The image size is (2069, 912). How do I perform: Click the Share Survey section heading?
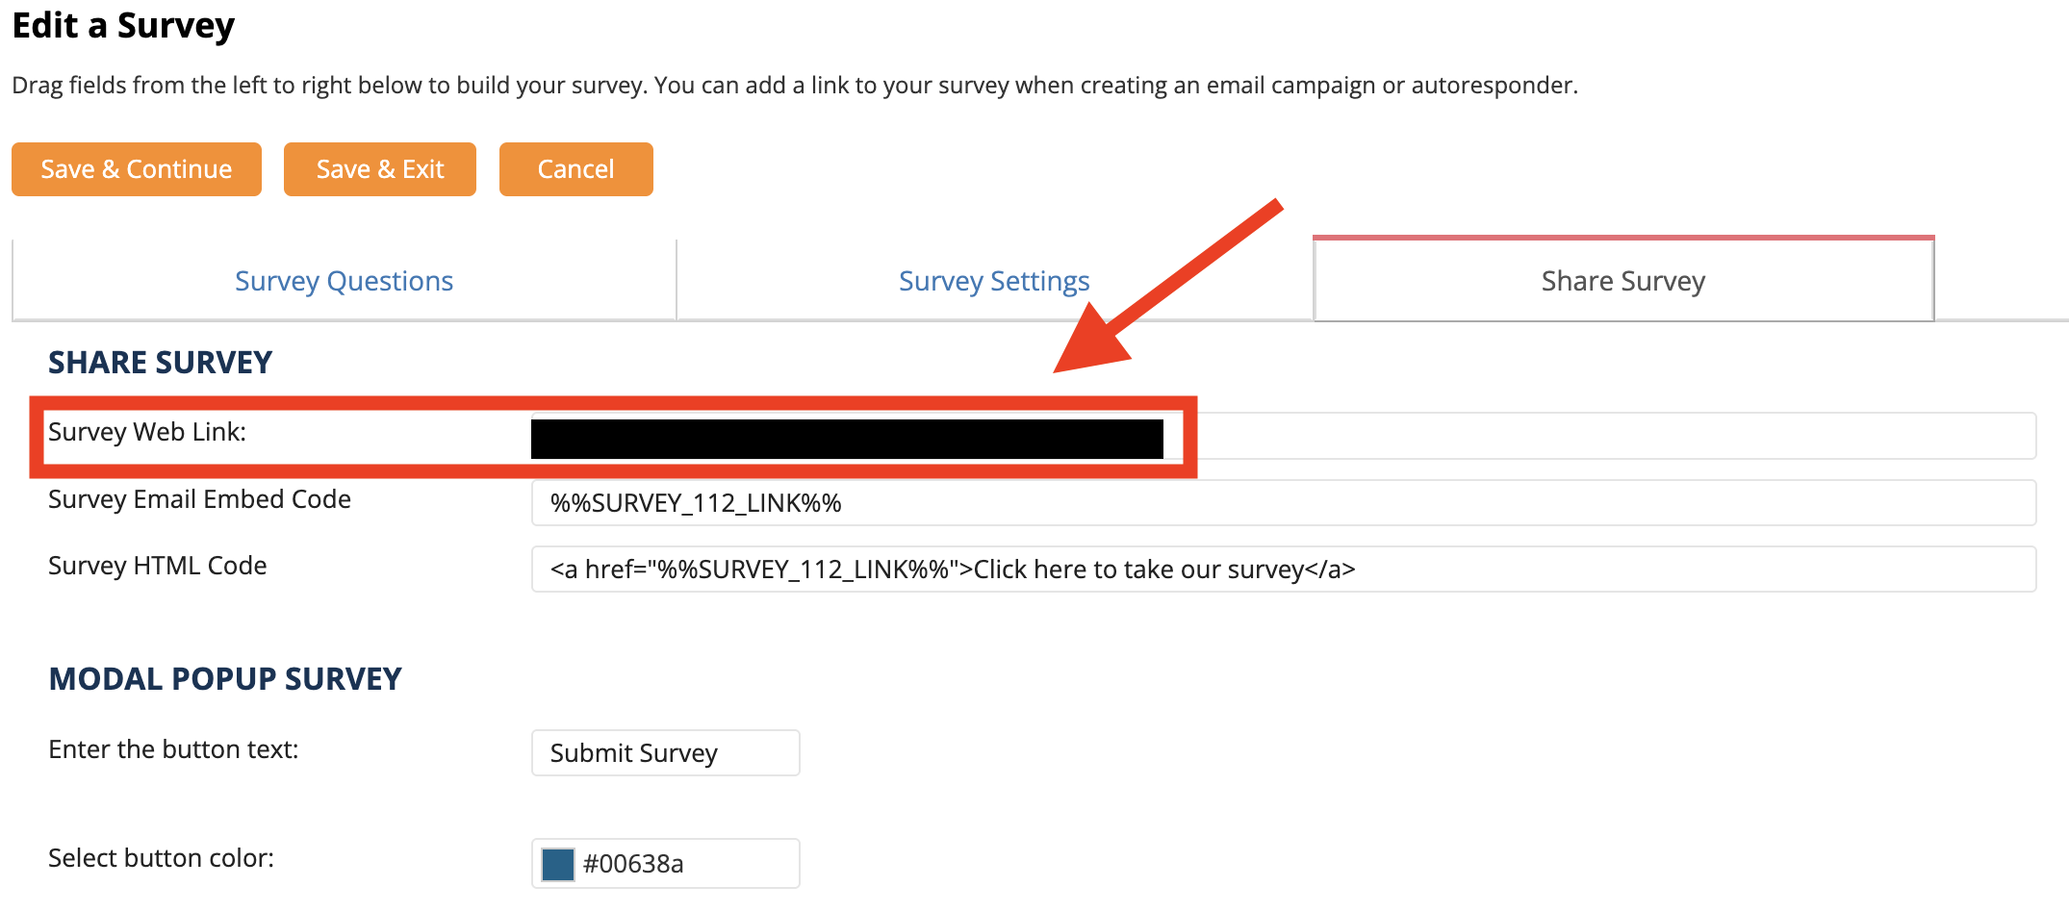point(161,363)
